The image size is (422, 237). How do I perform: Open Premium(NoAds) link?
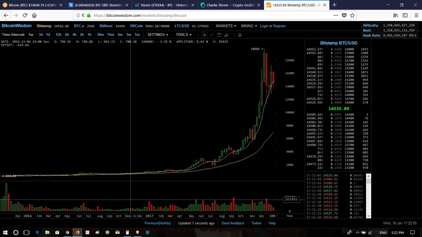[x=158, y=223]
